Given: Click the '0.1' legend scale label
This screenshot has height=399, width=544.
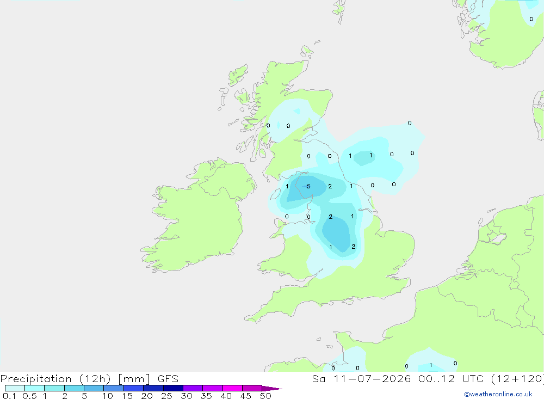Looking at the screenshot, I should tap(9, 396).
